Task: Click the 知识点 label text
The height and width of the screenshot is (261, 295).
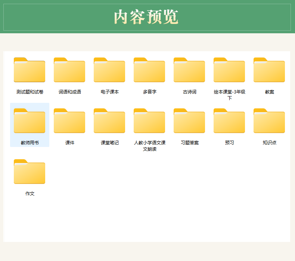Action: [x=269, y=143]
